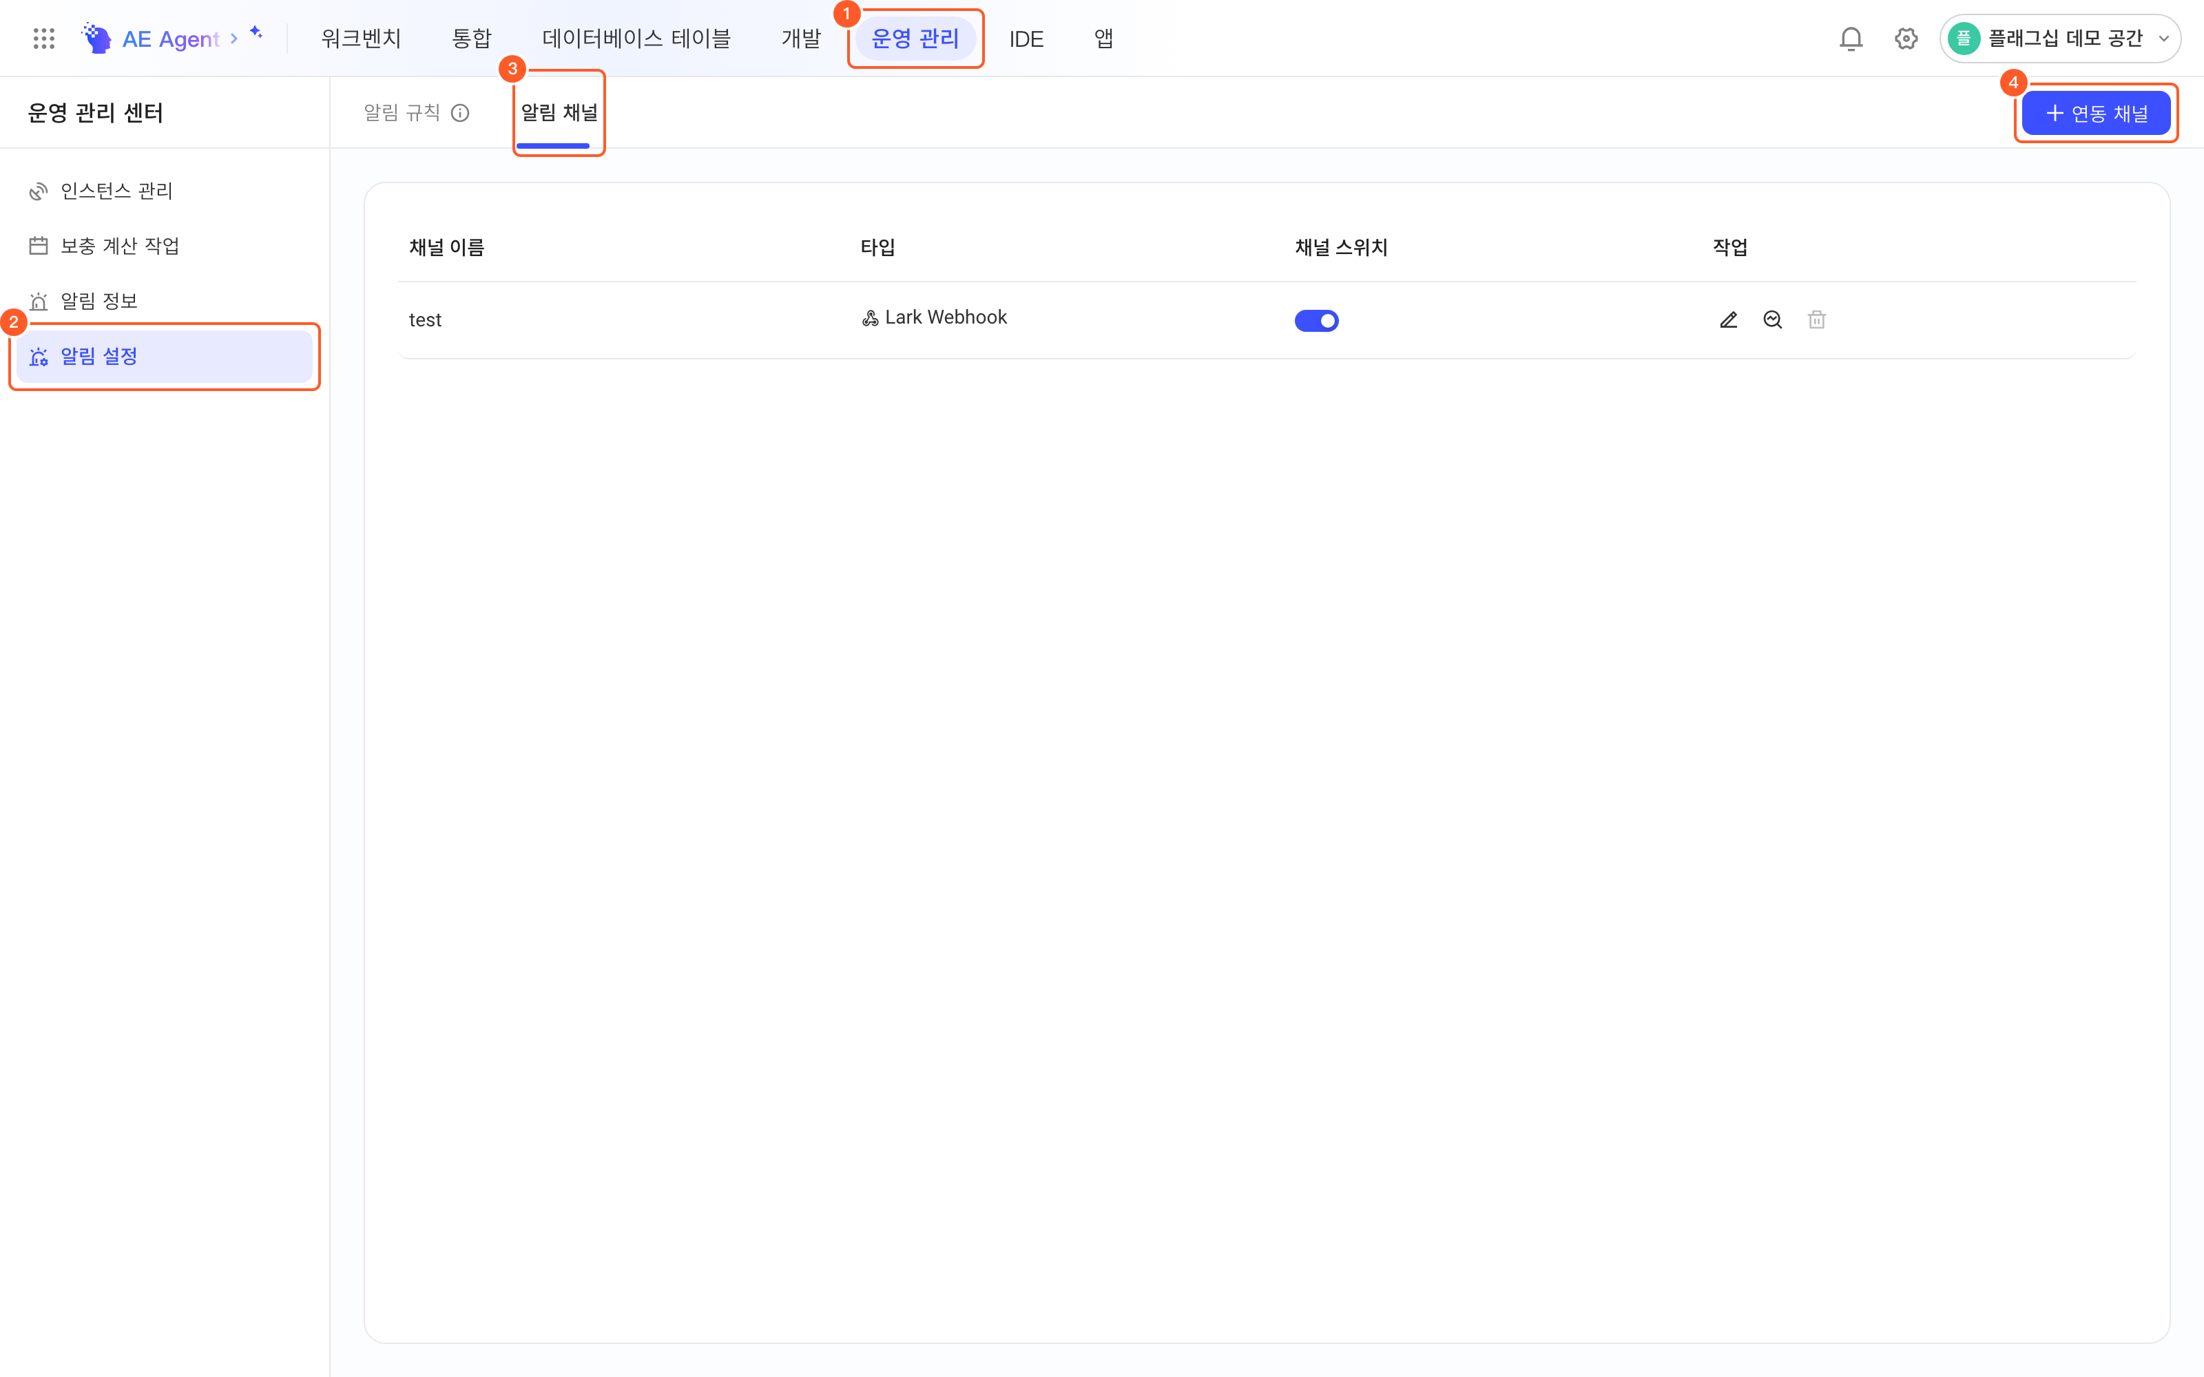Screen dimensions: 2204x1377
Task: Open the settings gear icon
Action: click(x=1905, y=39)
